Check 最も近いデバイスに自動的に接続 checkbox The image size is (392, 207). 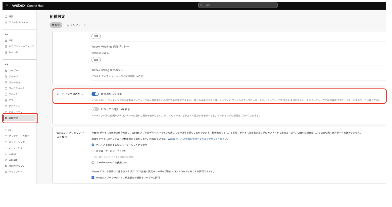(95, 157)
